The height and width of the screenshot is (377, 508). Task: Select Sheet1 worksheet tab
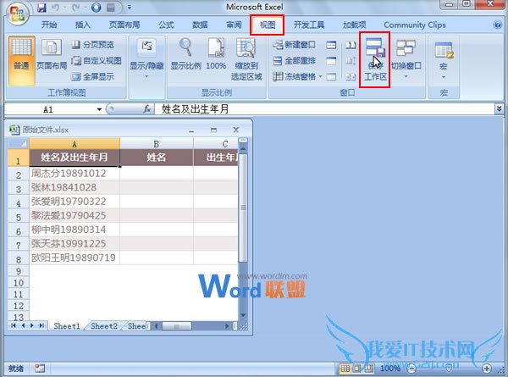[x=67, y=326]
